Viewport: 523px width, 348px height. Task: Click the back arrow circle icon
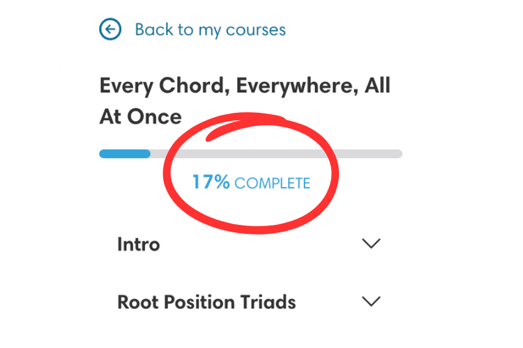point(110,29)
